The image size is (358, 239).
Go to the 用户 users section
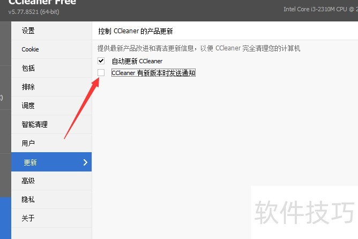[51, 143]
